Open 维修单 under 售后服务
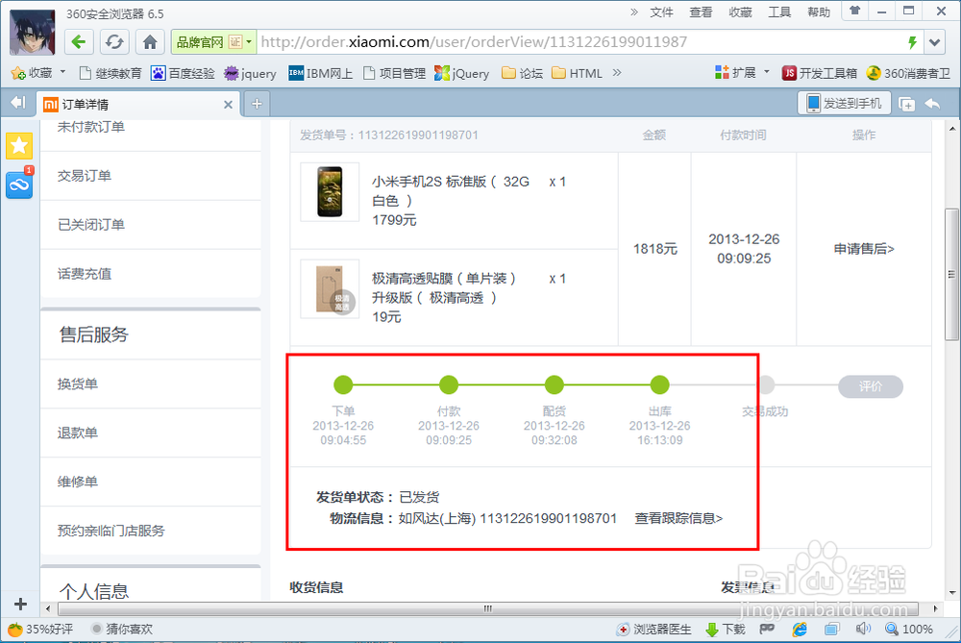961x643 pixels. 78,482
